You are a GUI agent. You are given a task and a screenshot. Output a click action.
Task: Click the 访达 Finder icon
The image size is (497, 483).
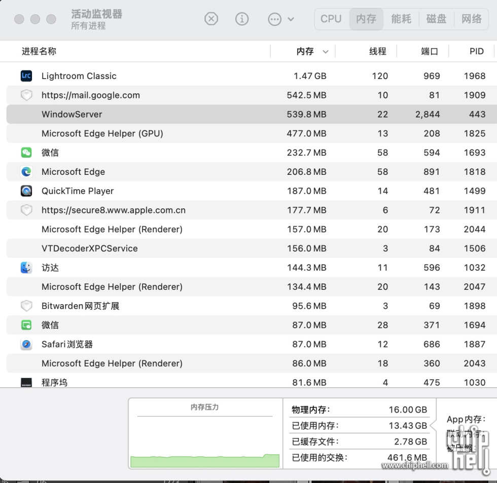coord(26,268)
